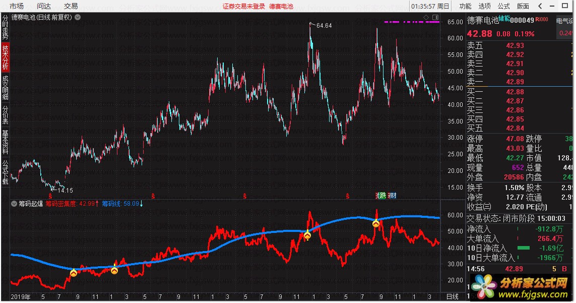Click the 外盘 value 20586
The height and width of the screenshot is (303, 576).
pyautogui.click(x=514, y=177)
